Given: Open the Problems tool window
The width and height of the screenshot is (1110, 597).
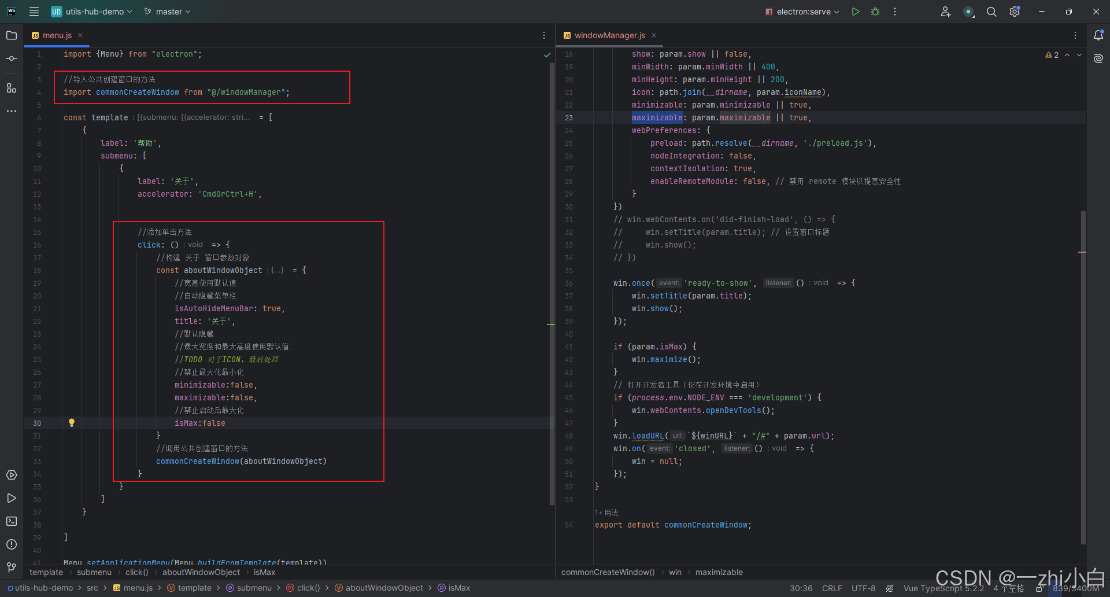Looking at the screenshot, I should point(12,544).
